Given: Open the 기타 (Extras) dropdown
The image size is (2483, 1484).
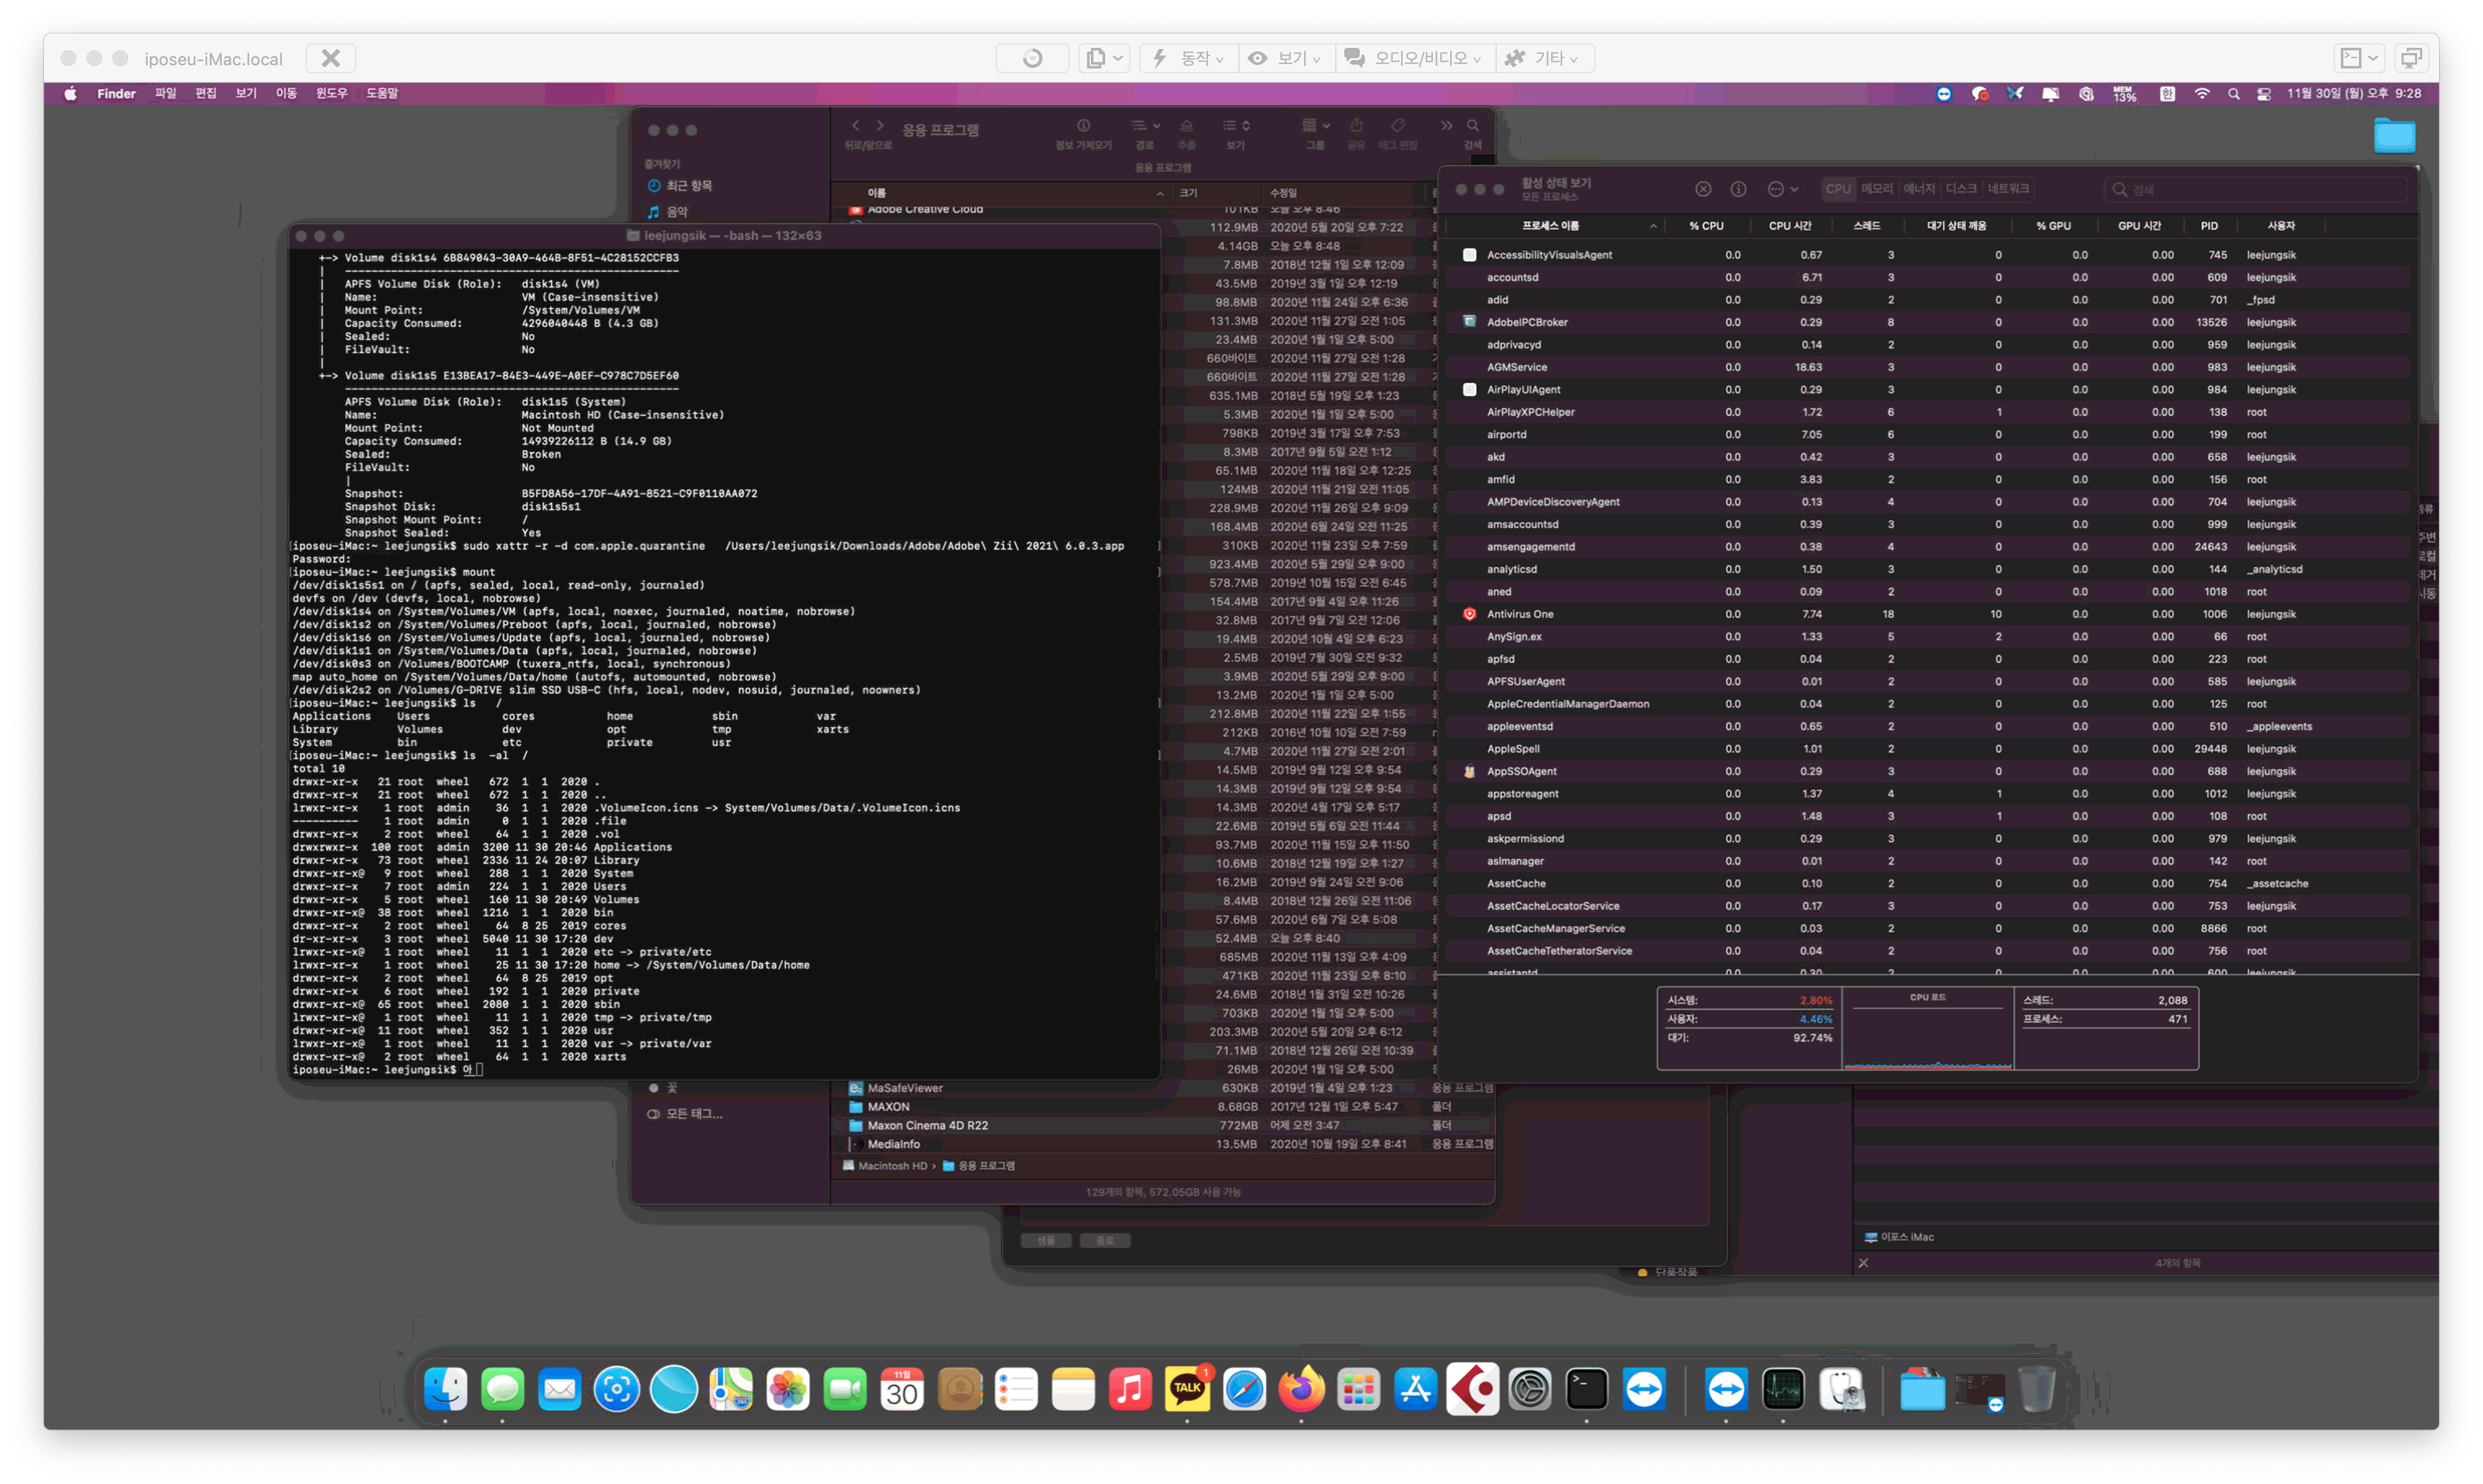Looking at the screenshot, I should click(1547, 58).
